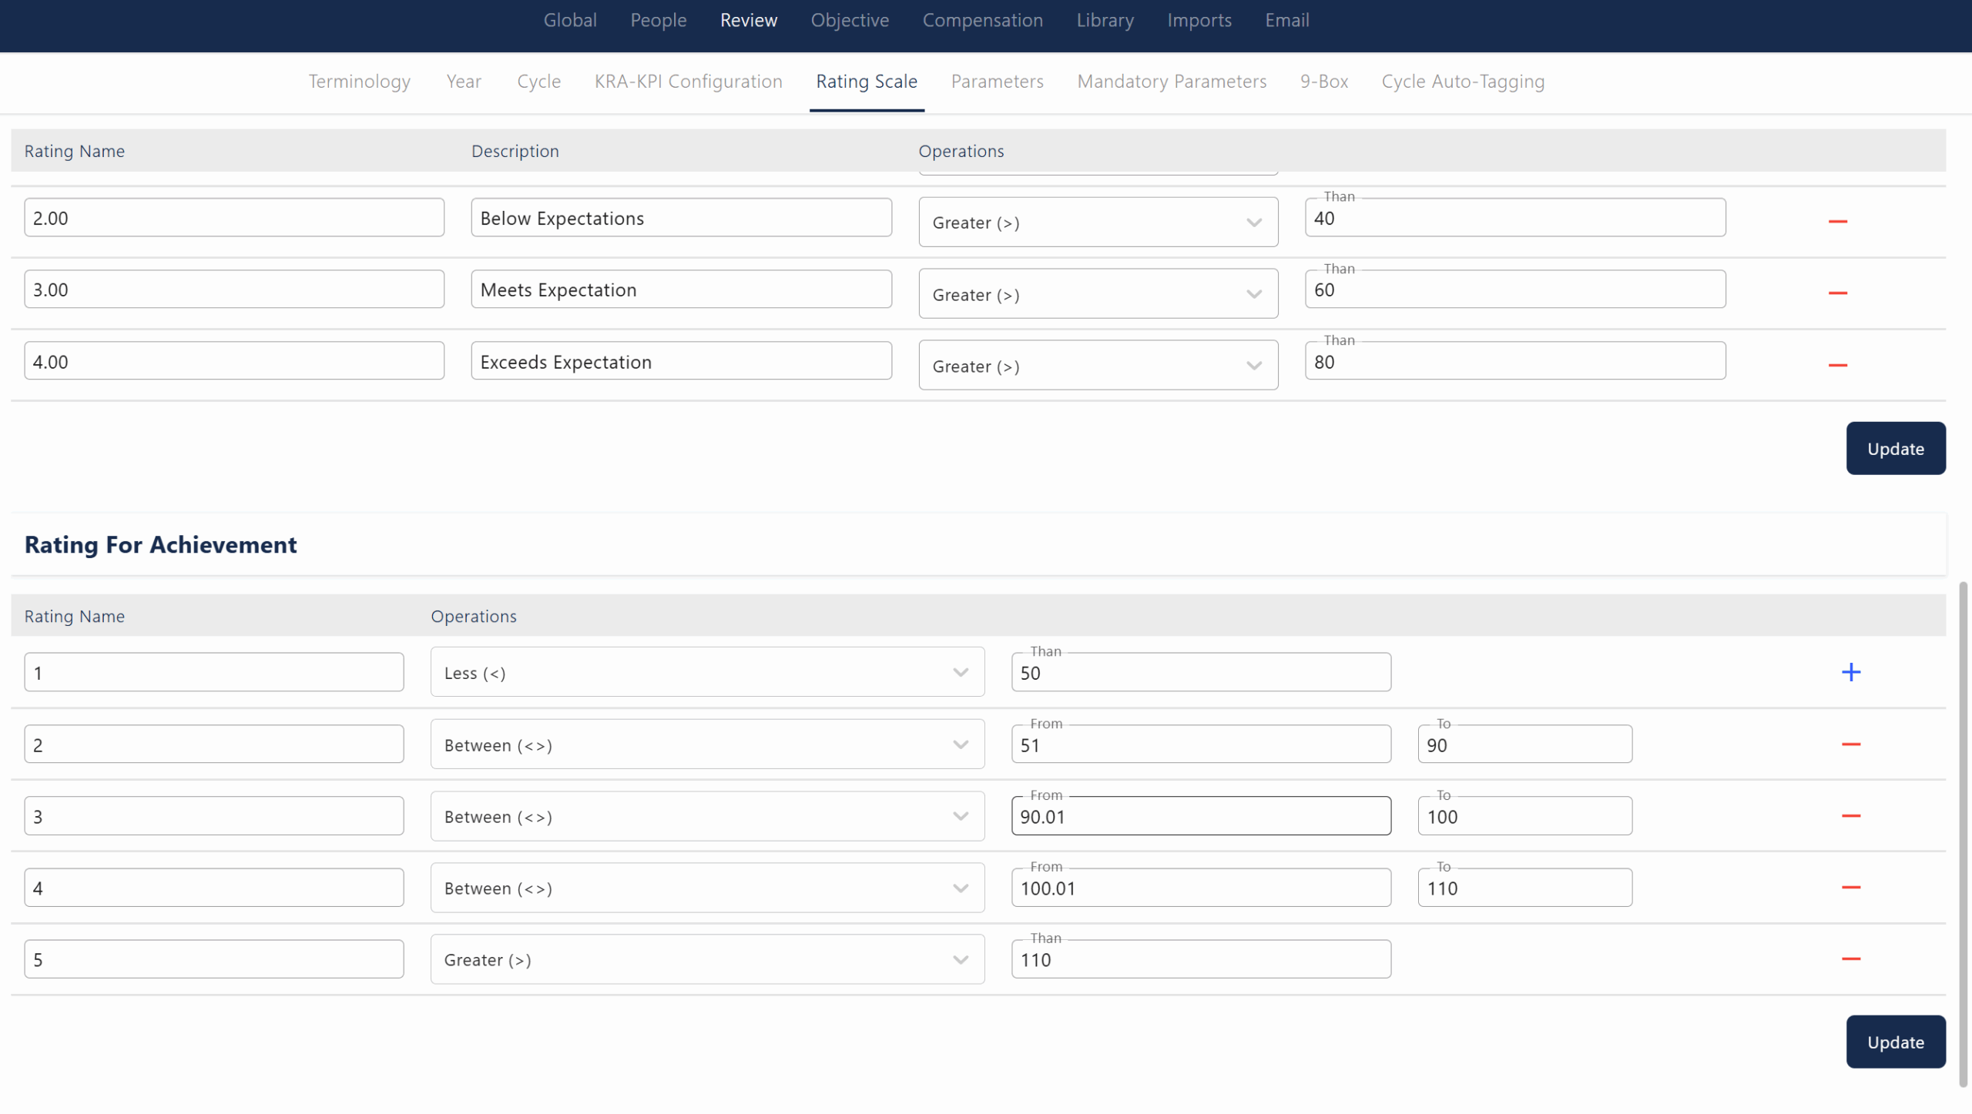Click the Than field containing 50
Screen dimensions: 1972x1114
pyautogui.click(x=1201, y=673)
